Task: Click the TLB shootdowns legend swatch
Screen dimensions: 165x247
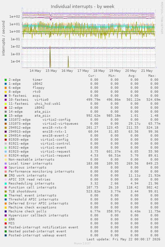Action: click(6, 191)
